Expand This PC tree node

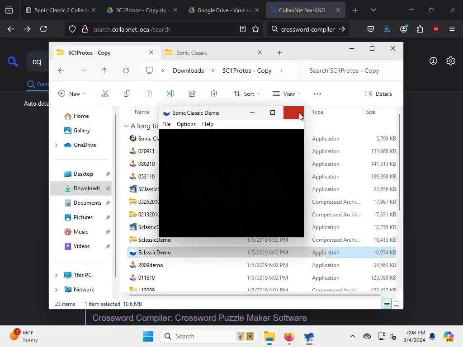pos(56,275)
